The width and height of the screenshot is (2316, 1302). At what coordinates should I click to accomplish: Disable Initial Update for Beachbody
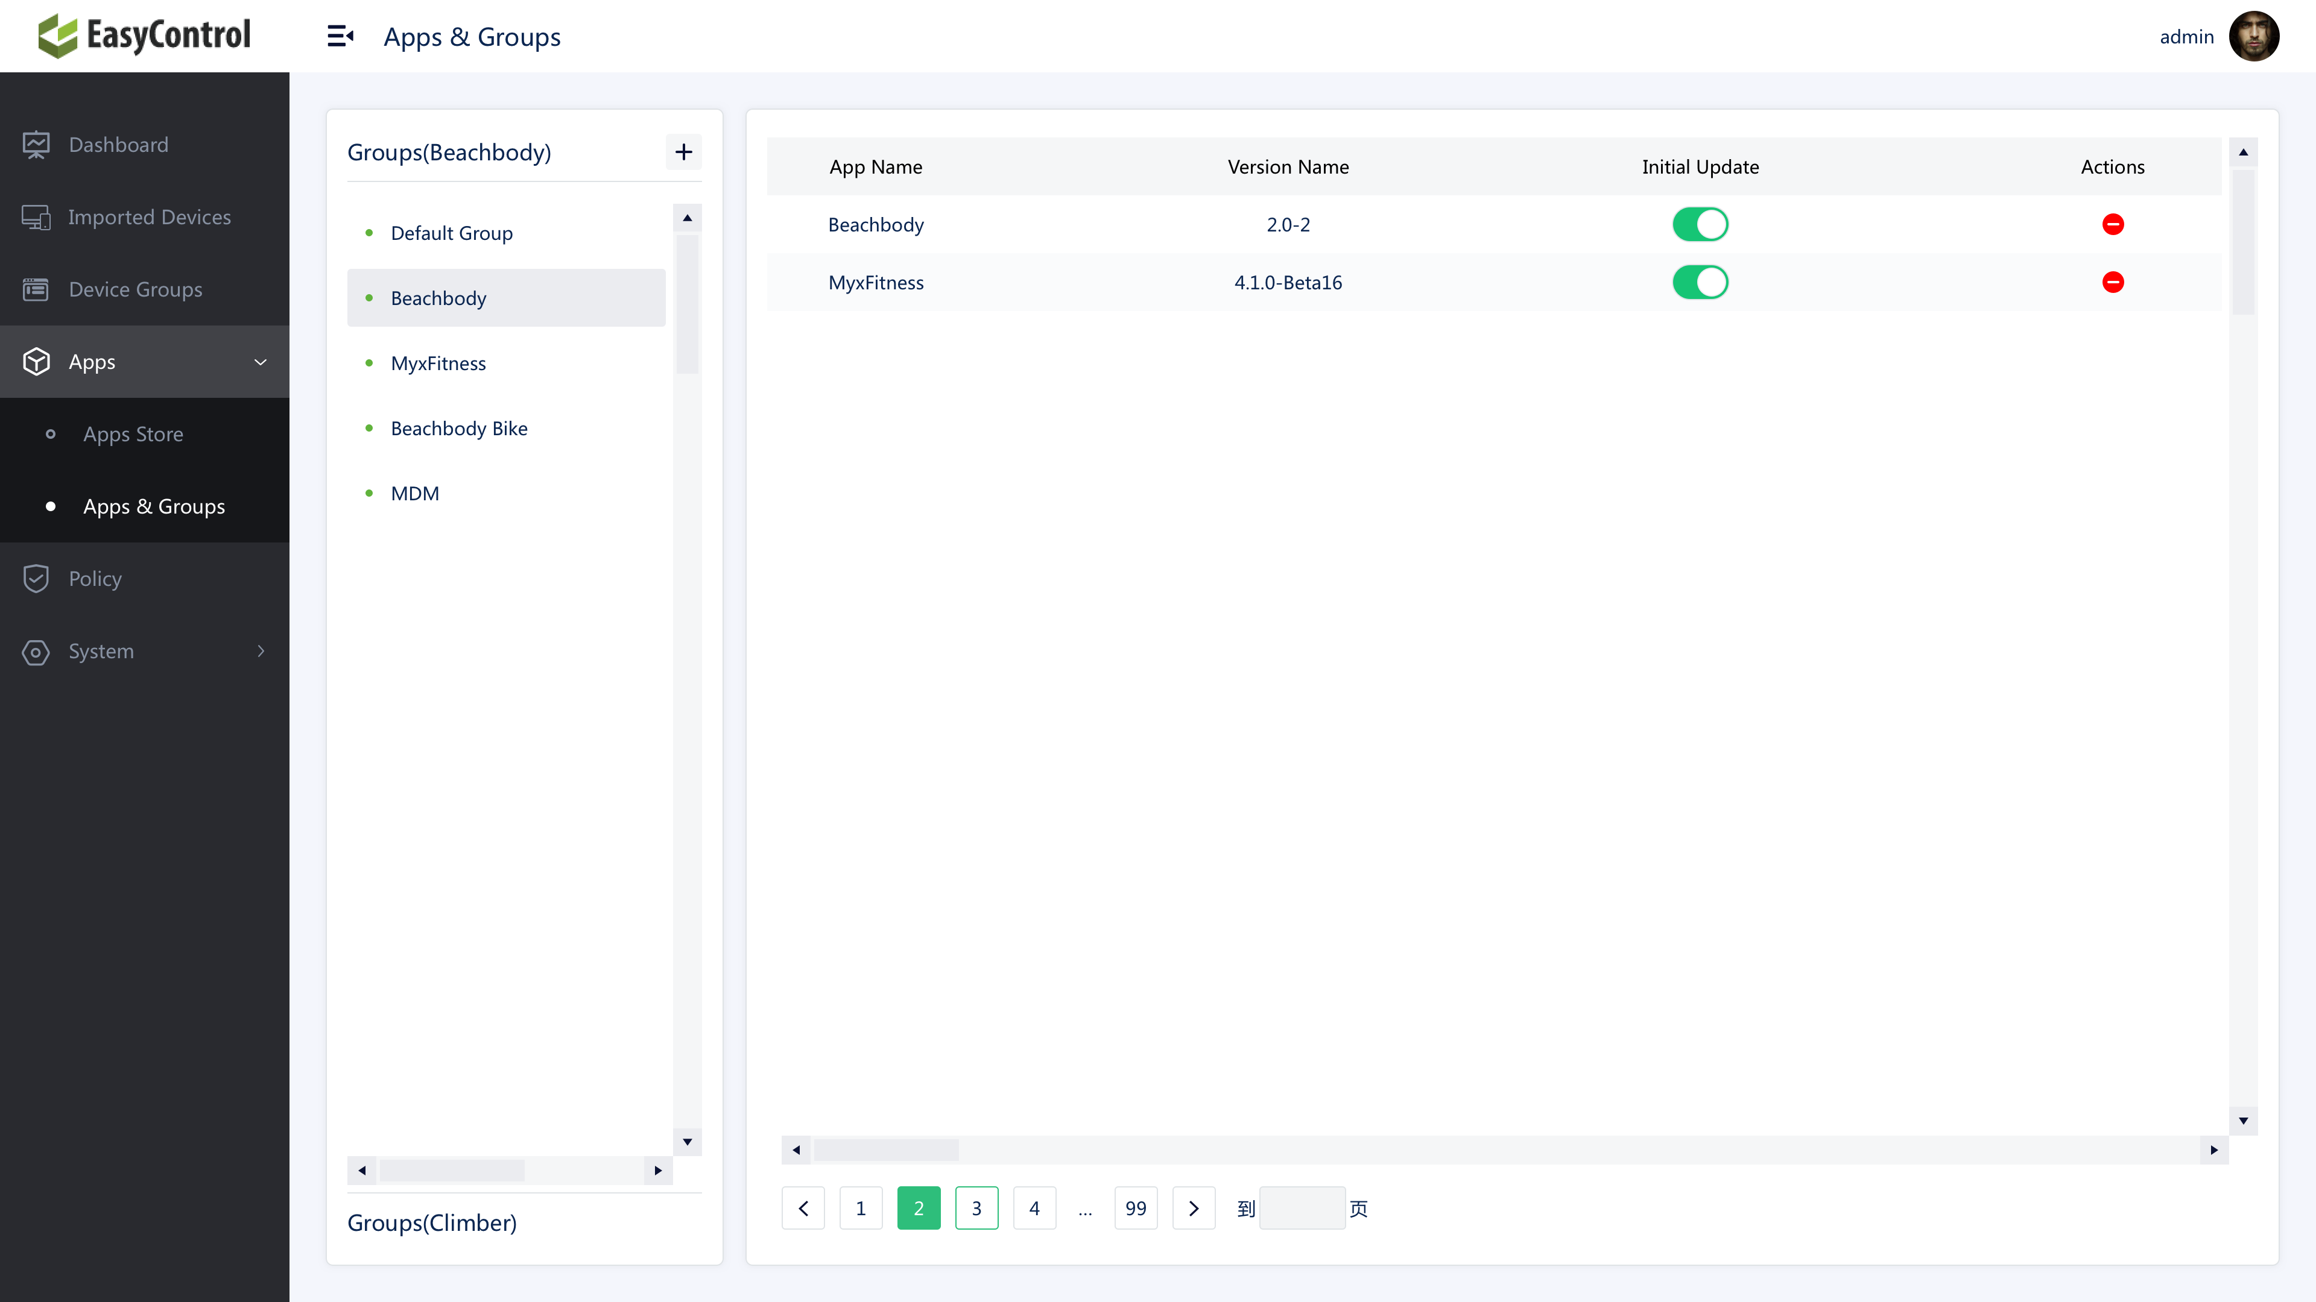pos(1699,224)
